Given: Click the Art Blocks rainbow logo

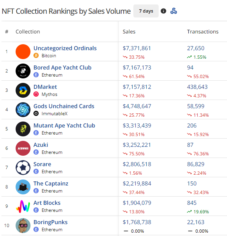Looking at the screenshot, I should pos(23,206).
